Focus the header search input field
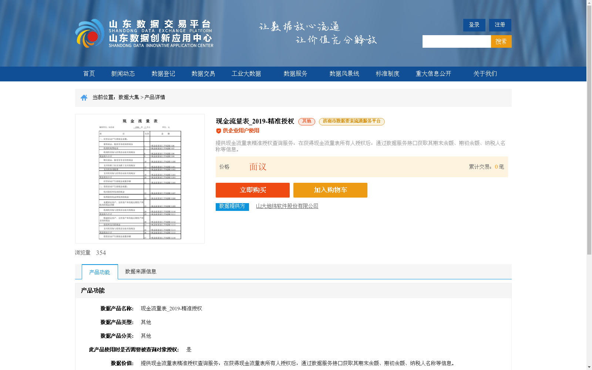This screenshot has width=592, height=370. 457,41
